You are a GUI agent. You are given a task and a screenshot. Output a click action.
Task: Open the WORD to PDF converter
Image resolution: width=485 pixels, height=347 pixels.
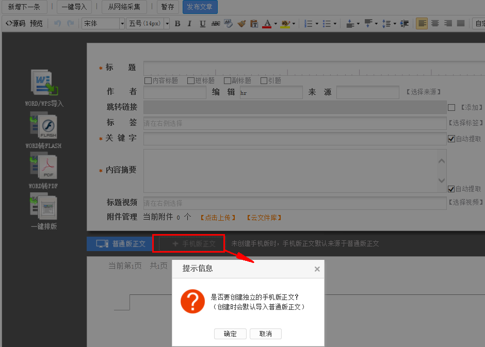tap(44, 166)
